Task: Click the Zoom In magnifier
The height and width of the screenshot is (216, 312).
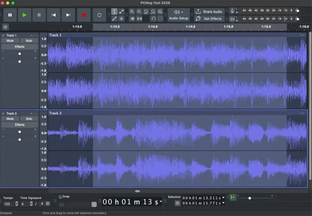Action: tap(132, 12)
